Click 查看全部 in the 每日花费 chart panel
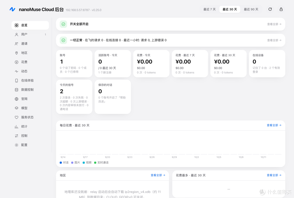This screenshot has width=294, height=198. point(274,125)
